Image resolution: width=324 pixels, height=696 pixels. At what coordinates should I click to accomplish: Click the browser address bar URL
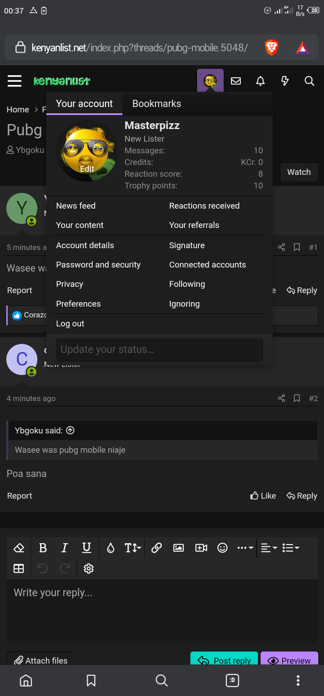(139, 47)
